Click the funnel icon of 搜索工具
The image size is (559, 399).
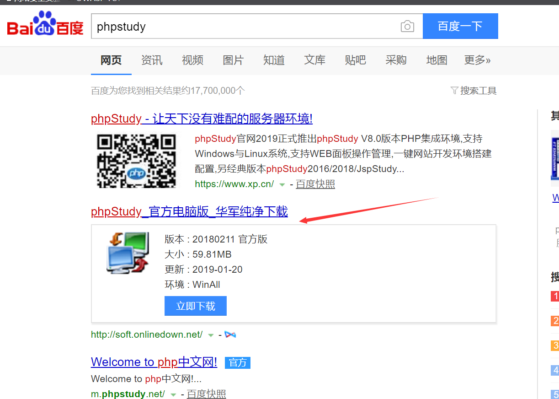tap(454, 90)
